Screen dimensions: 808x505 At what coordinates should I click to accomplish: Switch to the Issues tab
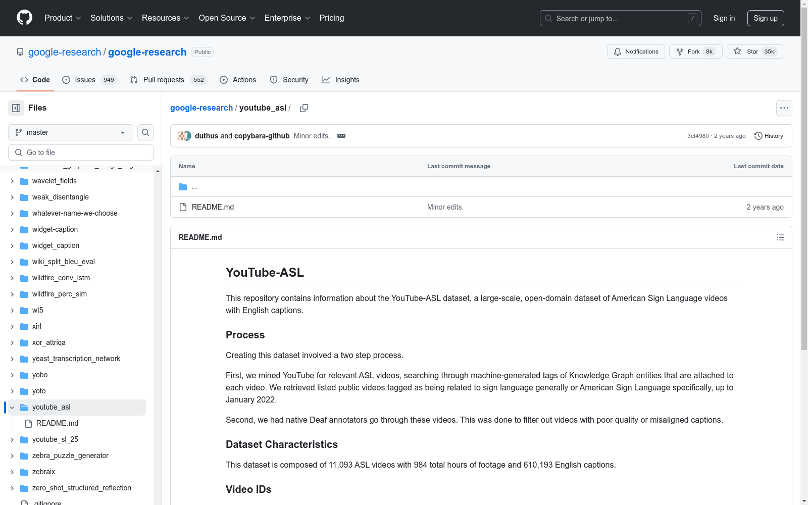89,80
